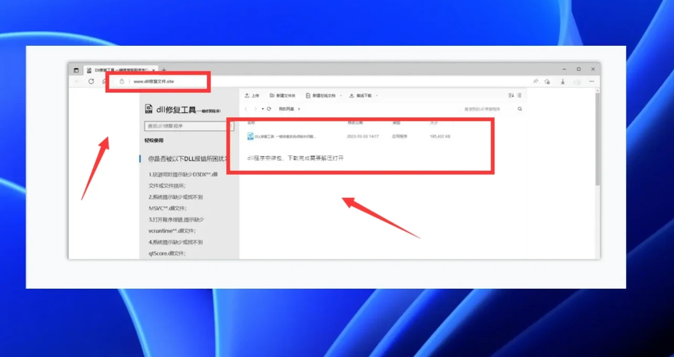The image size is (674, 357).
Task: Open the browser profile avatar
Action: tap(577, 81)
